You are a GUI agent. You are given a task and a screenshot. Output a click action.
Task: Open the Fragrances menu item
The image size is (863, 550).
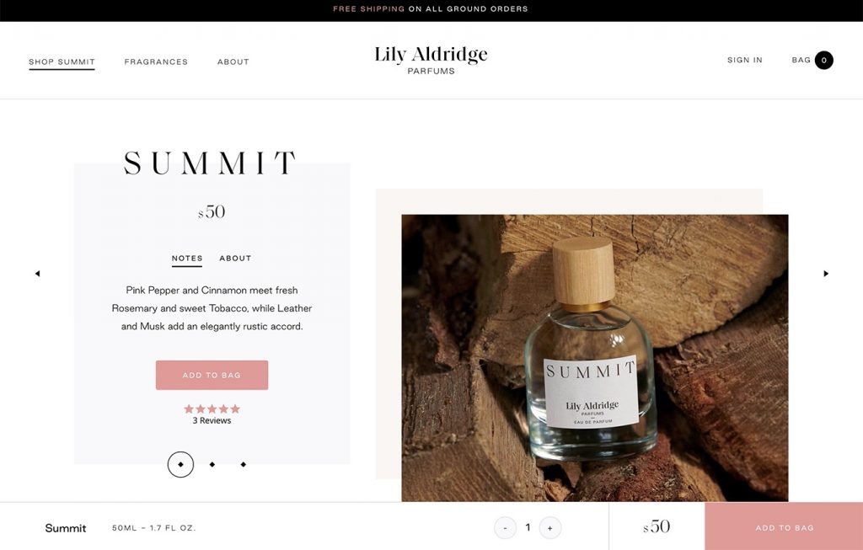pyautogui.click(x=156, y=61)
